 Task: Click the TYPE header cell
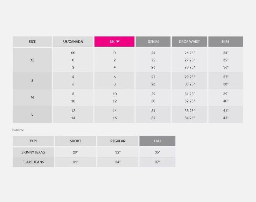point(33,141)
